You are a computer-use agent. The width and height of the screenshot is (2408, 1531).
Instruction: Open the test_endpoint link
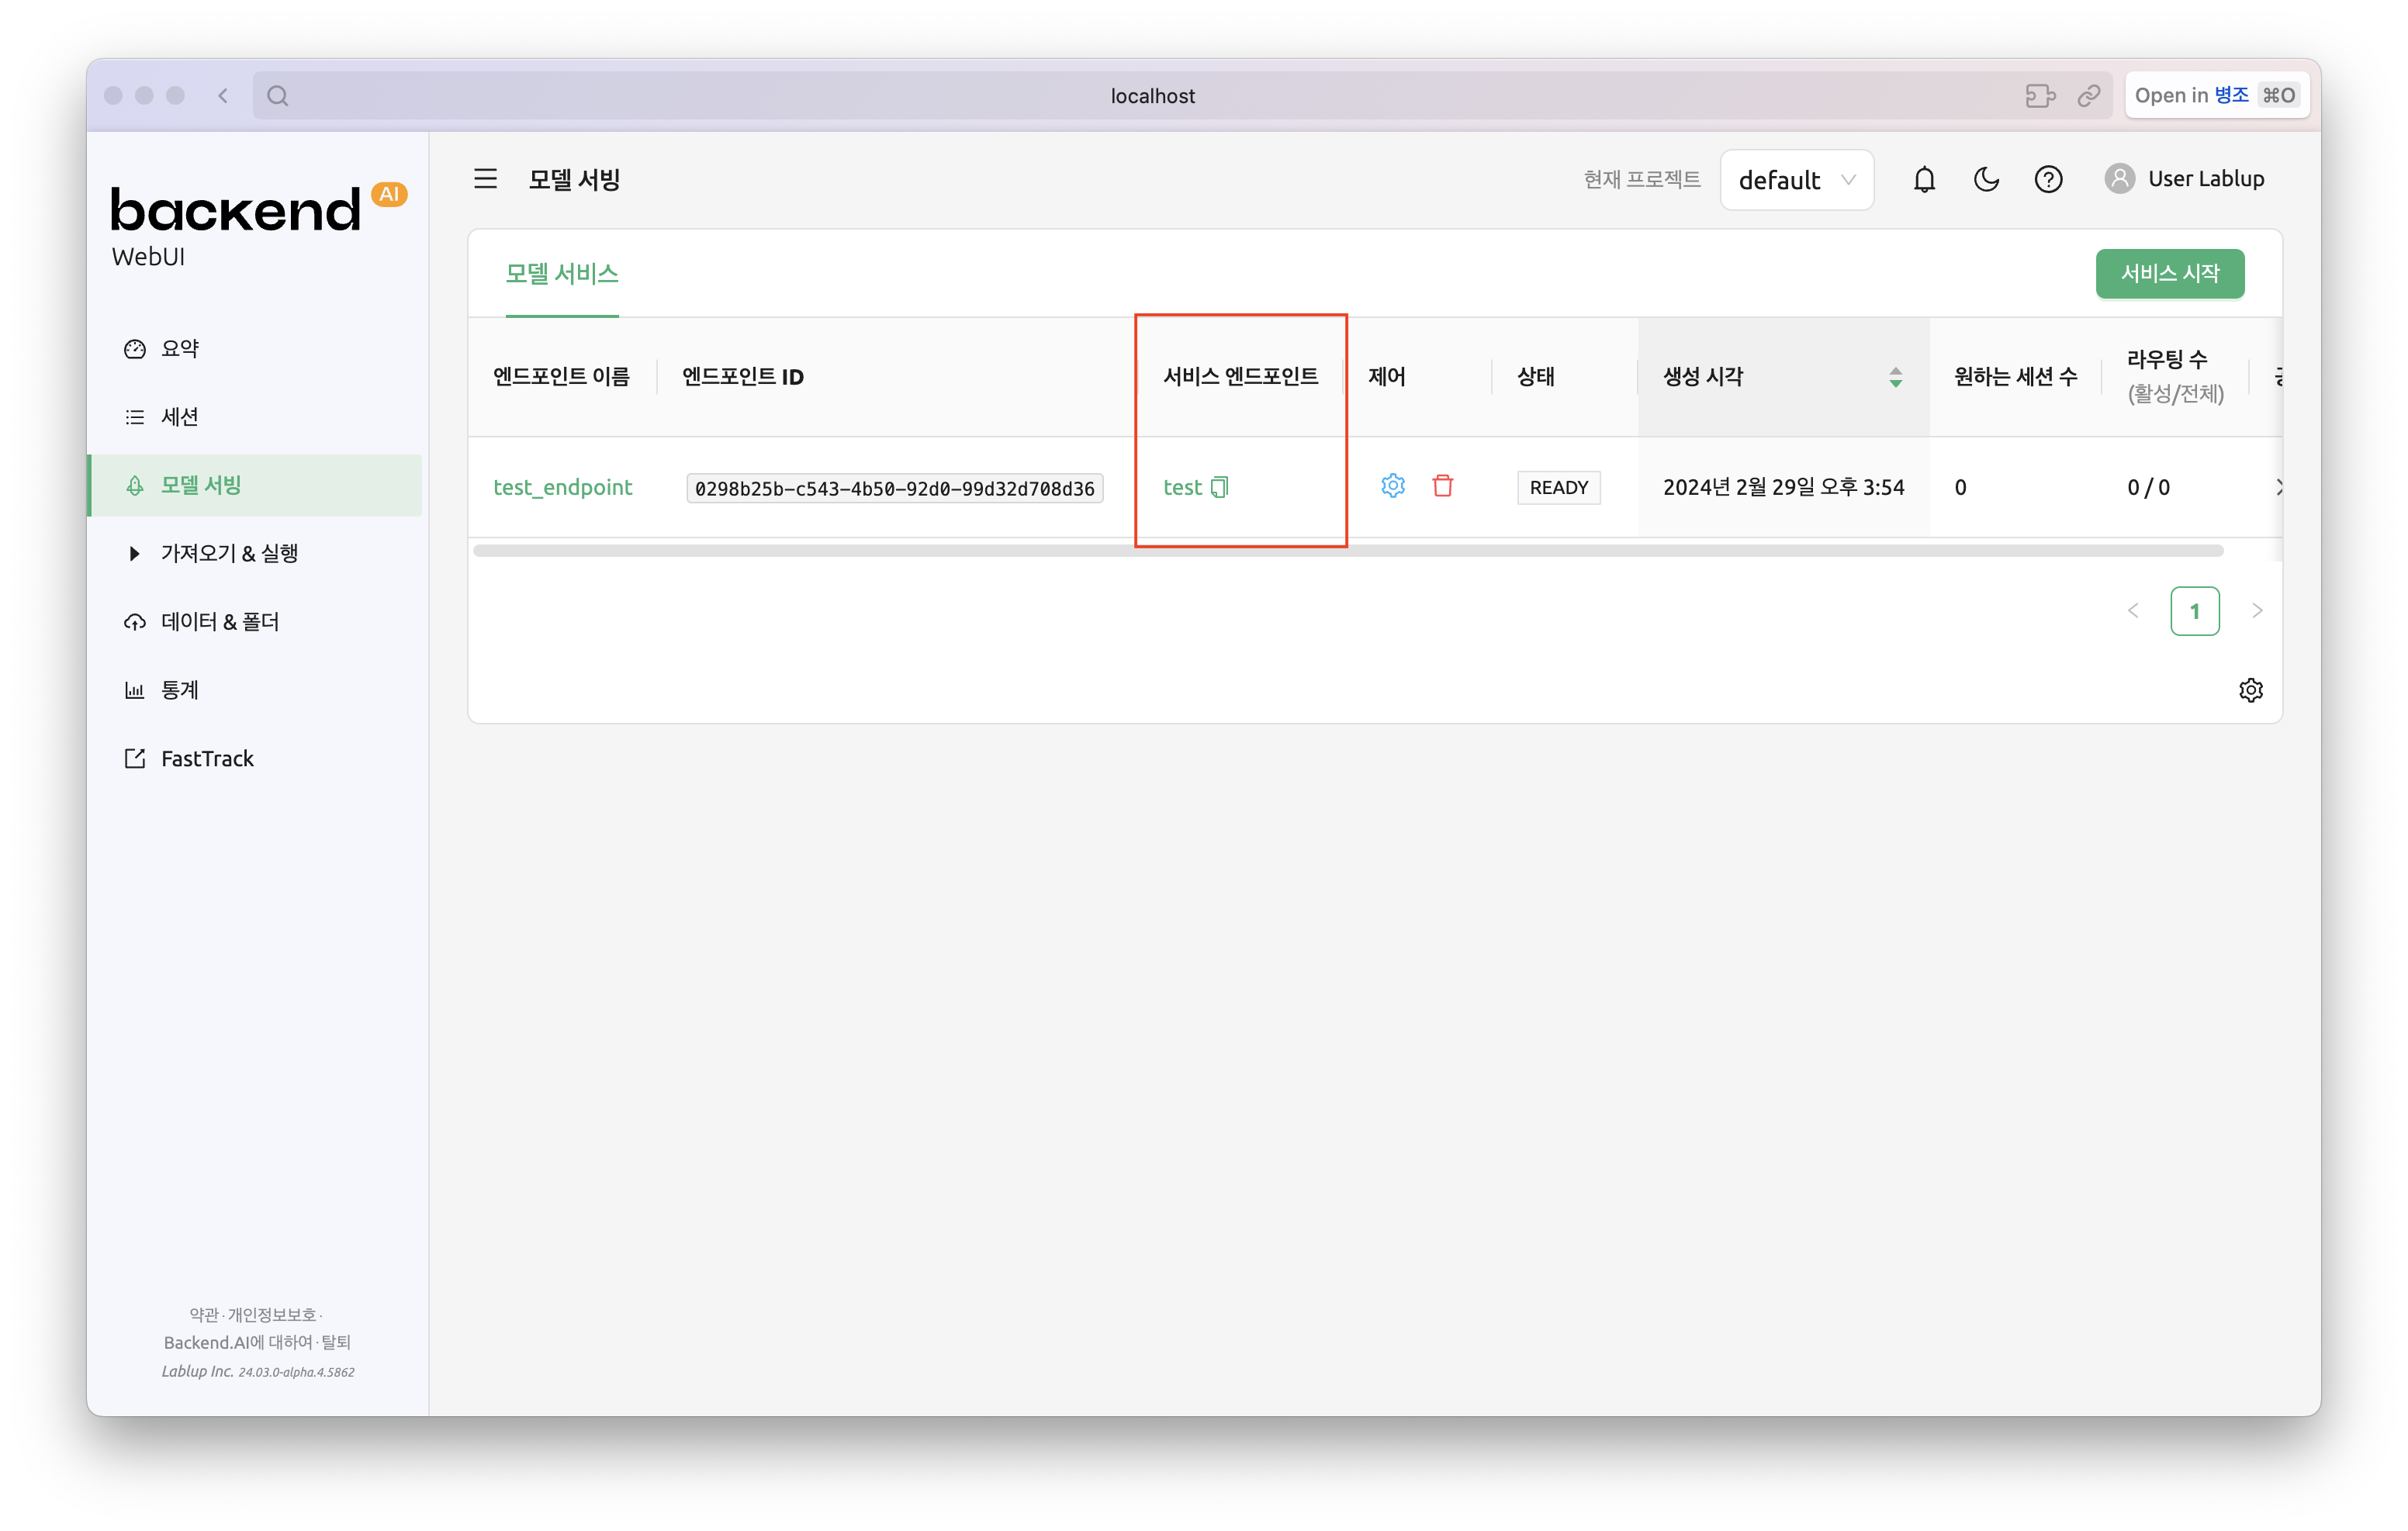562,487
